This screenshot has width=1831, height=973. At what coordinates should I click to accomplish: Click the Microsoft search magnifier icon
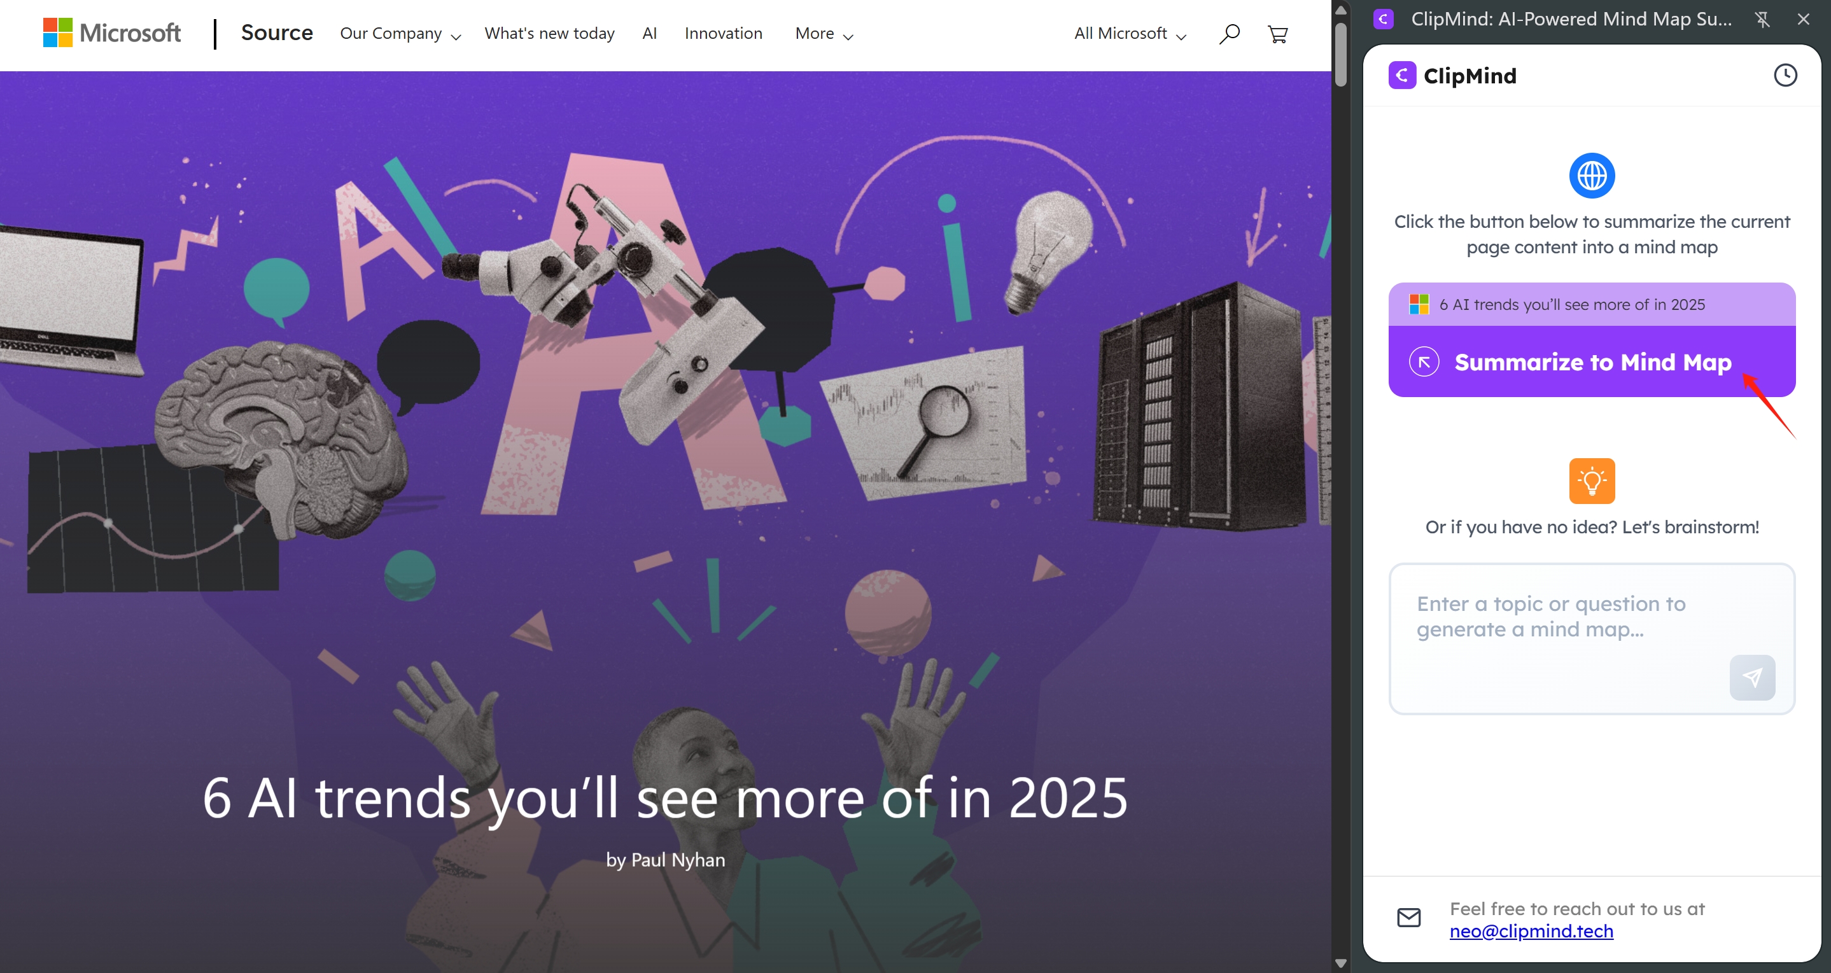[x=1229, y=33]
